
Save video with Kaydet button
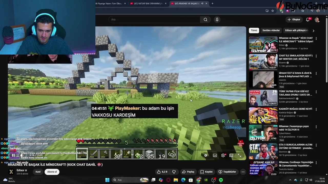207,172
